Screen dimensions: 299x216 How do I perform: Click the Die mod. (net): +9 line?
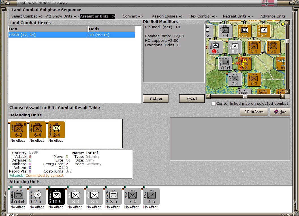(163, 27)
